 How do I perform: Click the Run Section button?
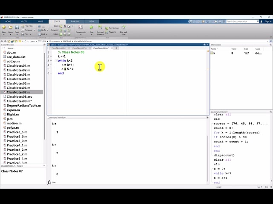pos(112,28)
